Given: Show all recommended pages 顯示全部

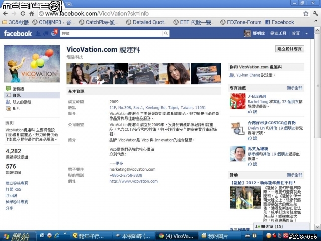Looking at the screenshot, I should [294, 88].
